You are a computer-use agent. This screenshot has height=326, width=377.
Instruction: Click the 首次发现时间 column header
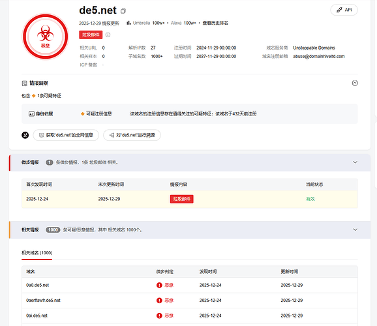39,185
